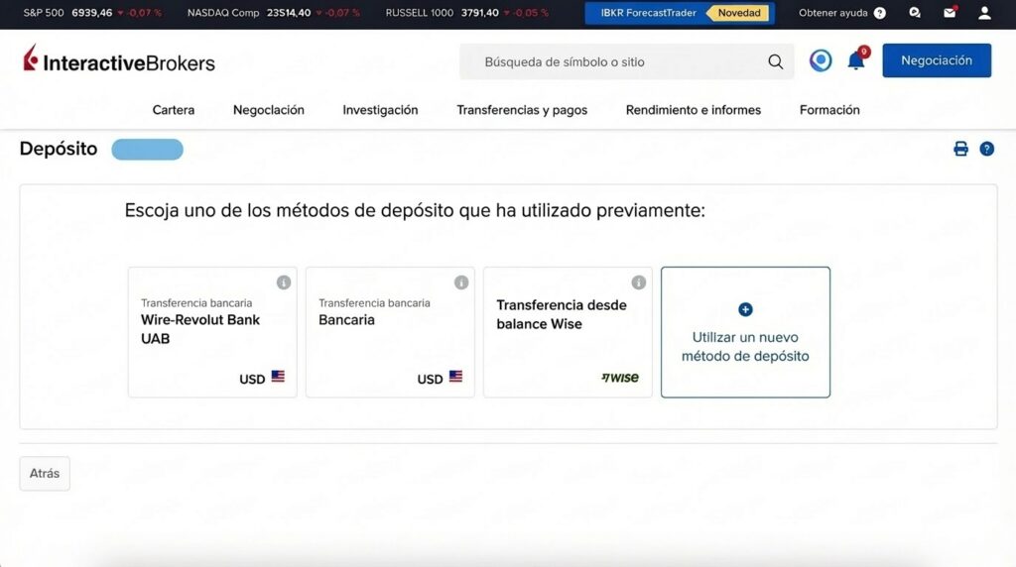1016x567 pixels.
Task: Open the user profile icon
Action: pos(984,13)
